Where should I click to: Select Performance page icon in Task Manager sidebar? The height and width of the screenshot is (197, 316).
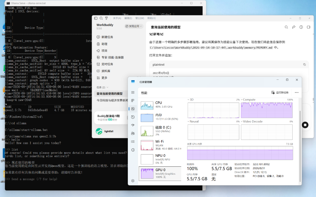(133, 109)
